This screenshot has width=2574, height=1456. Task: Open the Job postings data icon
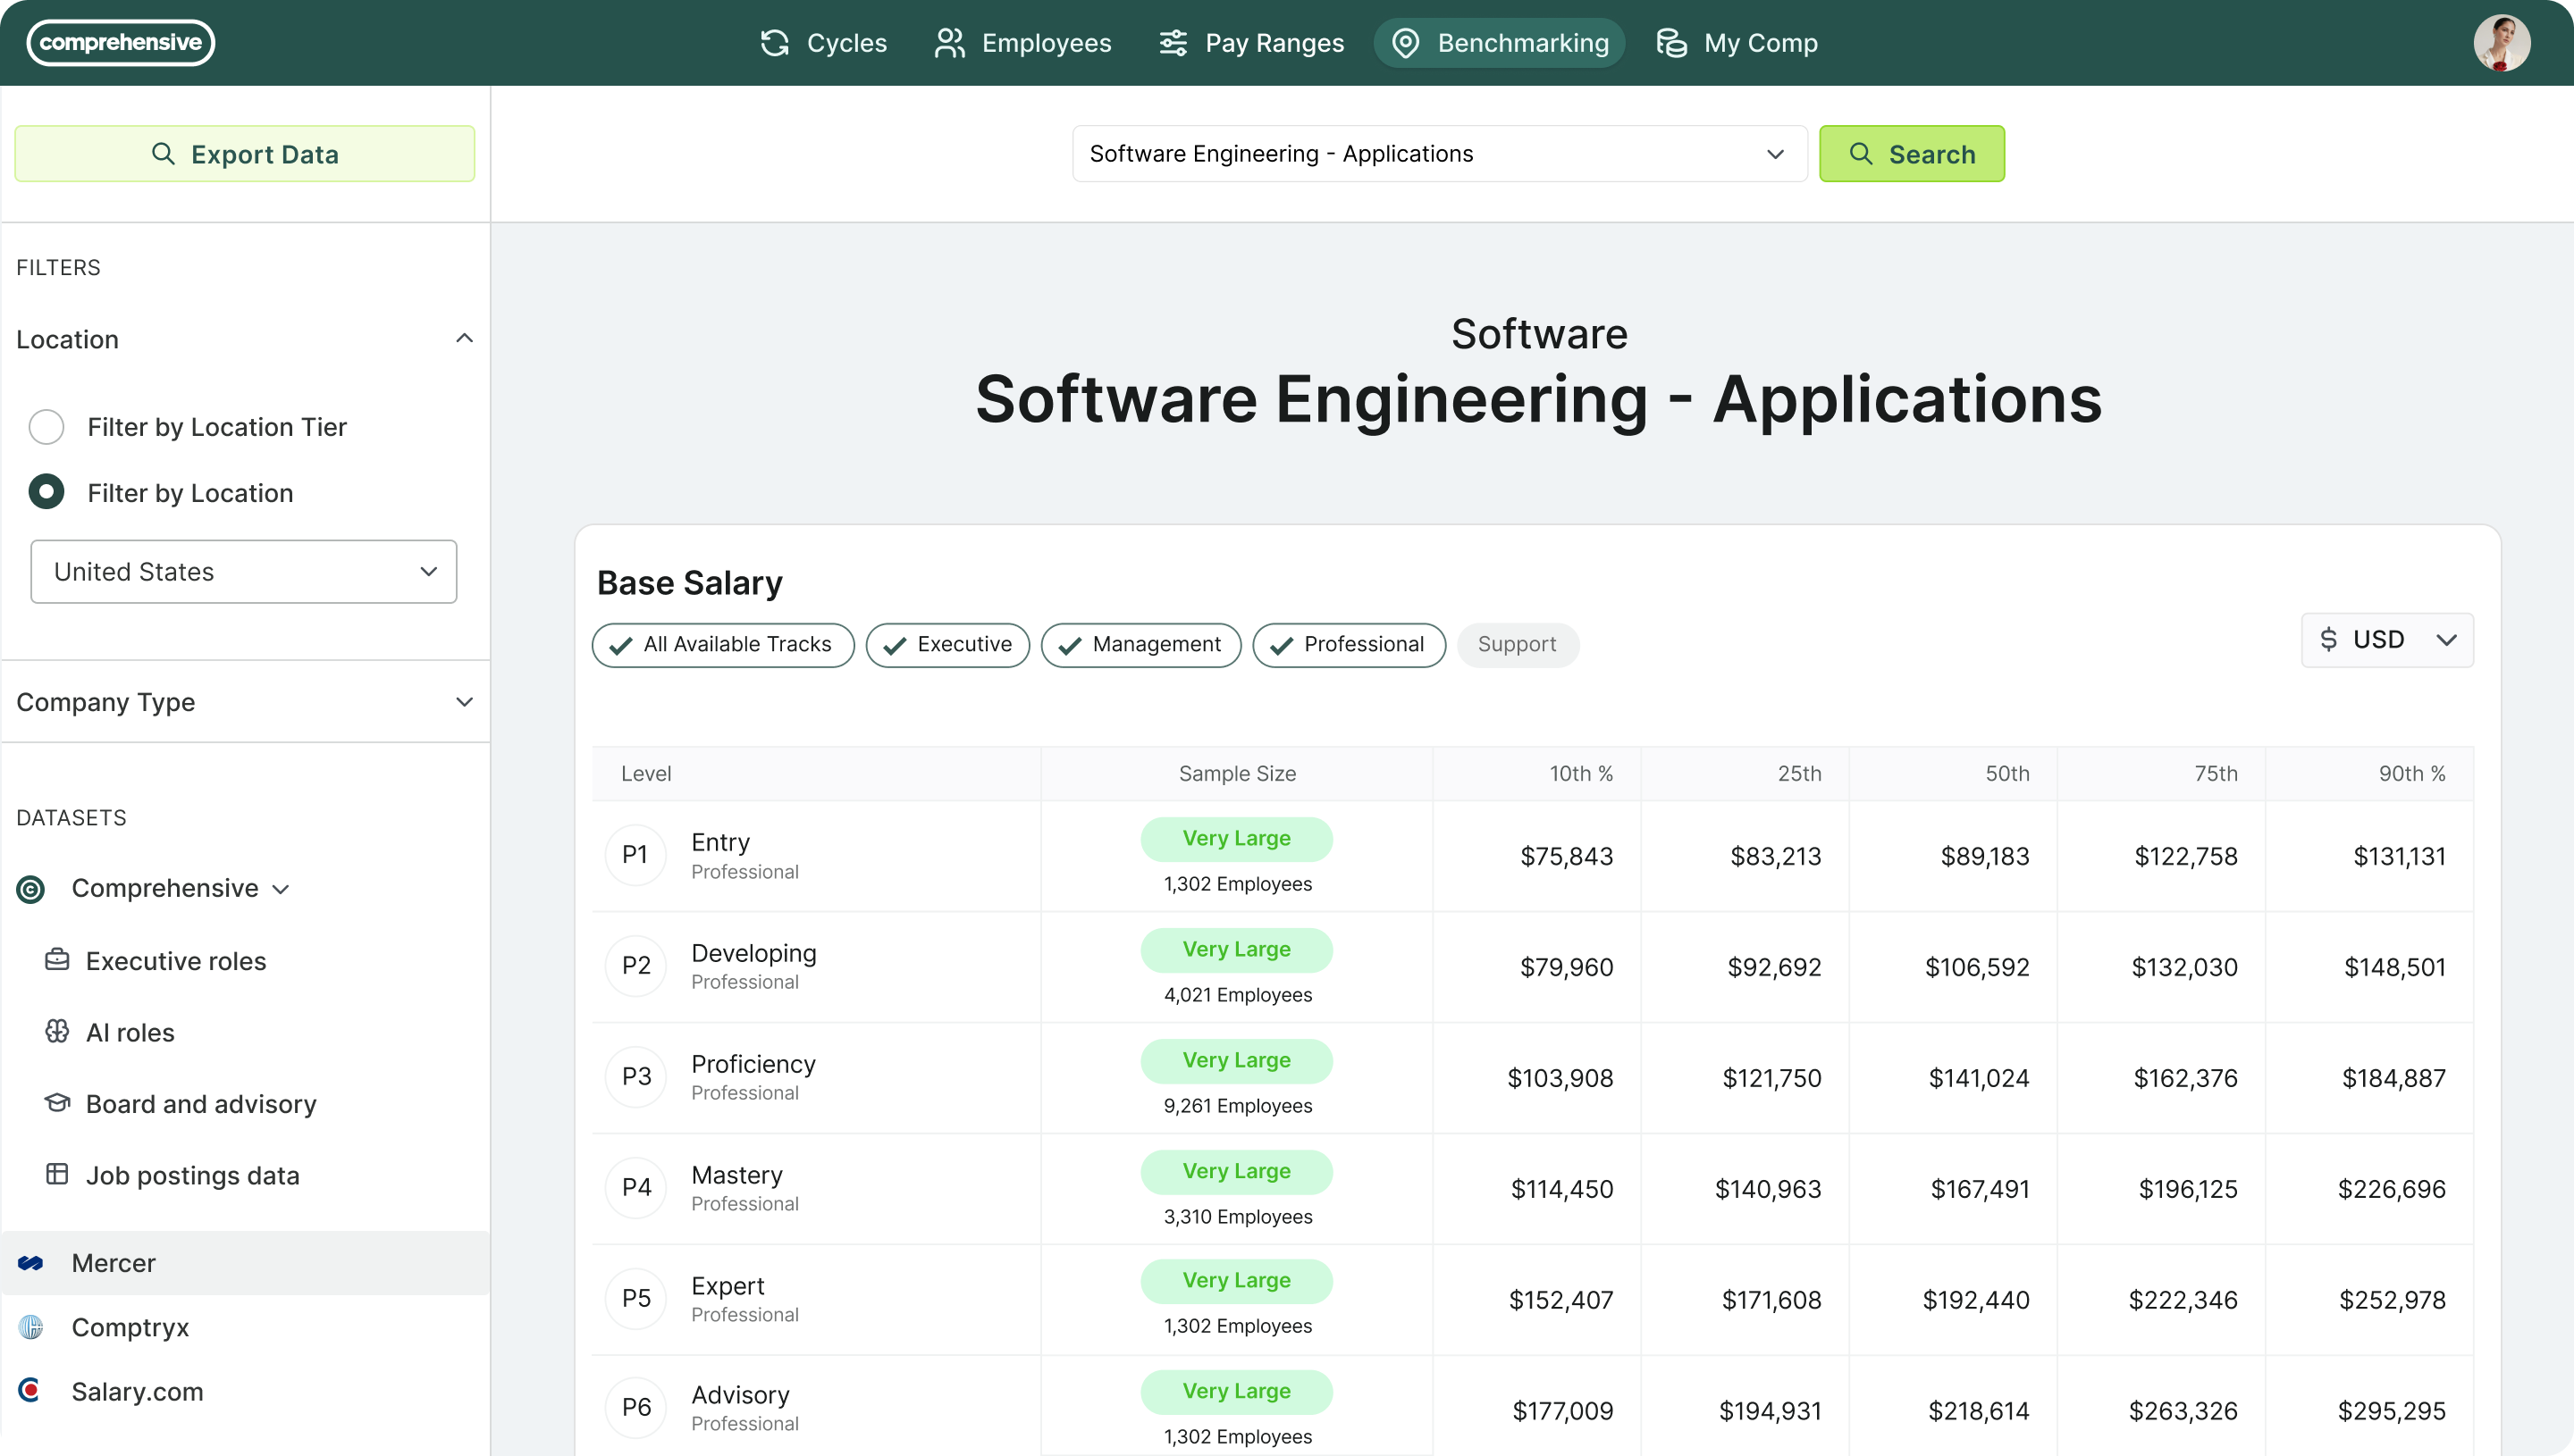coord(58,1174)
